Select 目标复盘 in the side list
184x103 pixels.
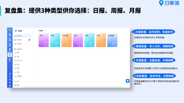(x=18, y=76)
